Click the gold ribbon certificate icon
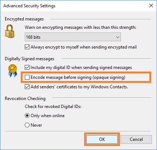This screenshot has height=150, width=157. click(x=13, y=71)
